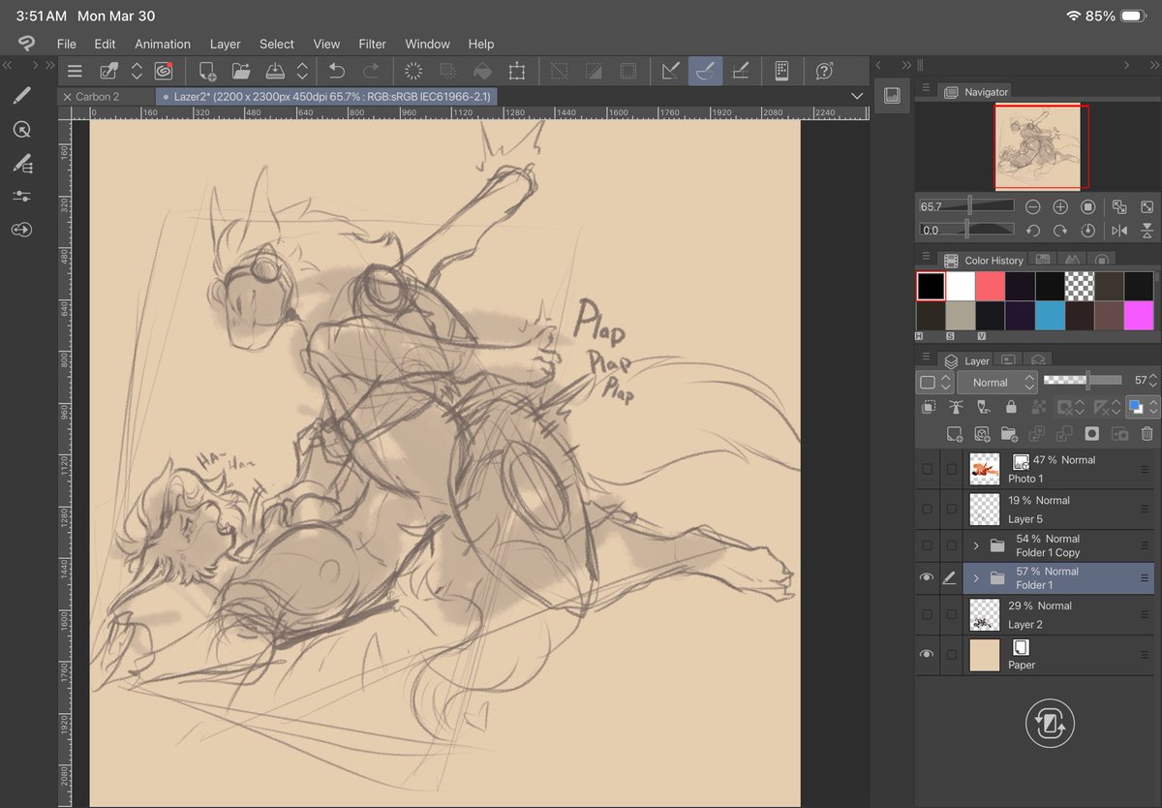Screen dimensions: 1162x808
Task: Create new layer folder icon
Action: (1009, 434)
